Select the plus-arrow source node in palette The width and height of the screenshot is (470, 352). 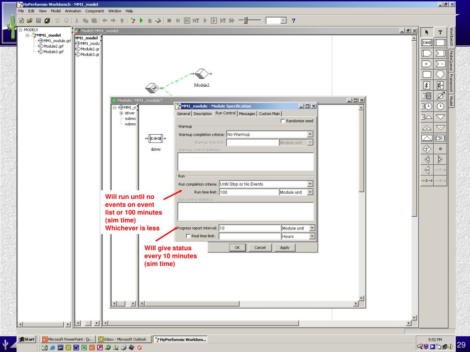tap(427, 64)
